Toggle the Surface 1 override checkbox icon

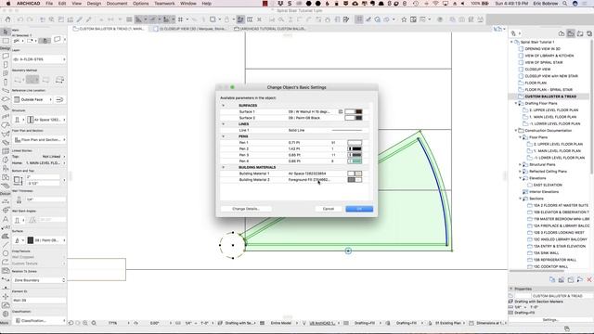pos(341,111)
